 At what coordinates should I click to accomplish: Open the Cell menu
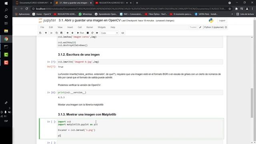click(x=80, y=27)
